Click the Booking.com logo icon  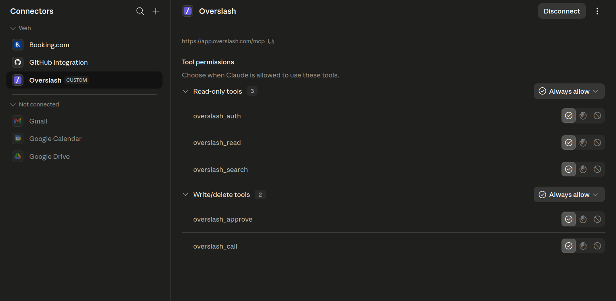click(17, 45)
